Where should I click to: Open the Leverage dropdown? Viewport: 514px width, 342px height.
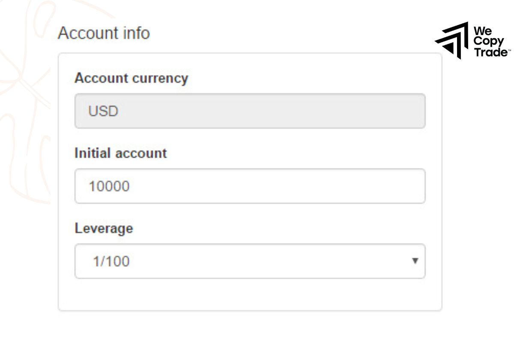click(250, 261)
